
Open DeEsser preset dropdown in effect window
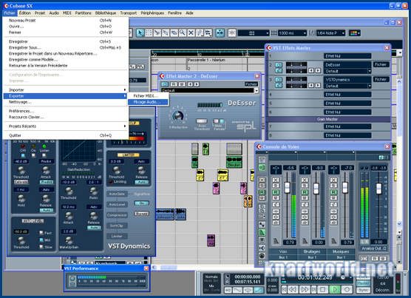pyautogui.click(x=257, y=90)
